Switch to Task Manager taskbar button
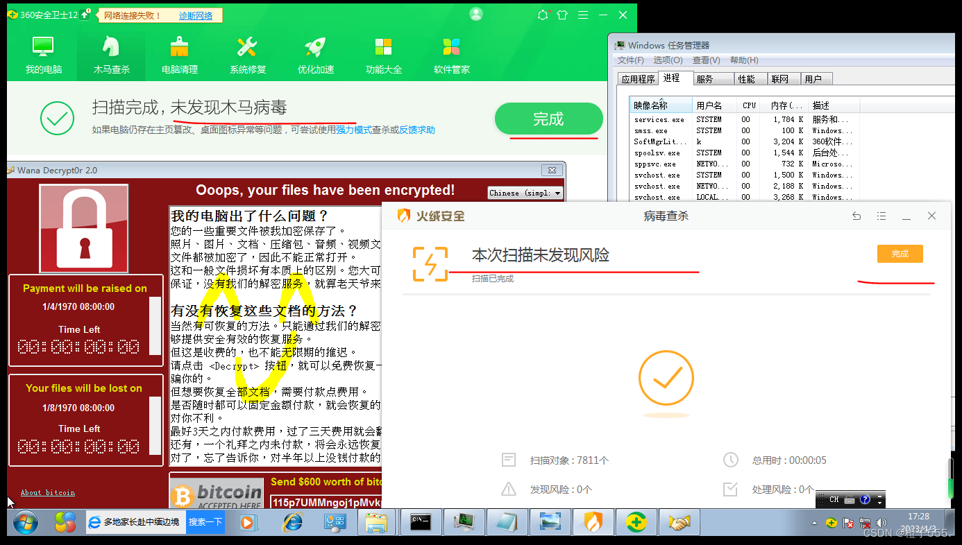The height and width of the screenshot is (545, 962). (464, 522)
